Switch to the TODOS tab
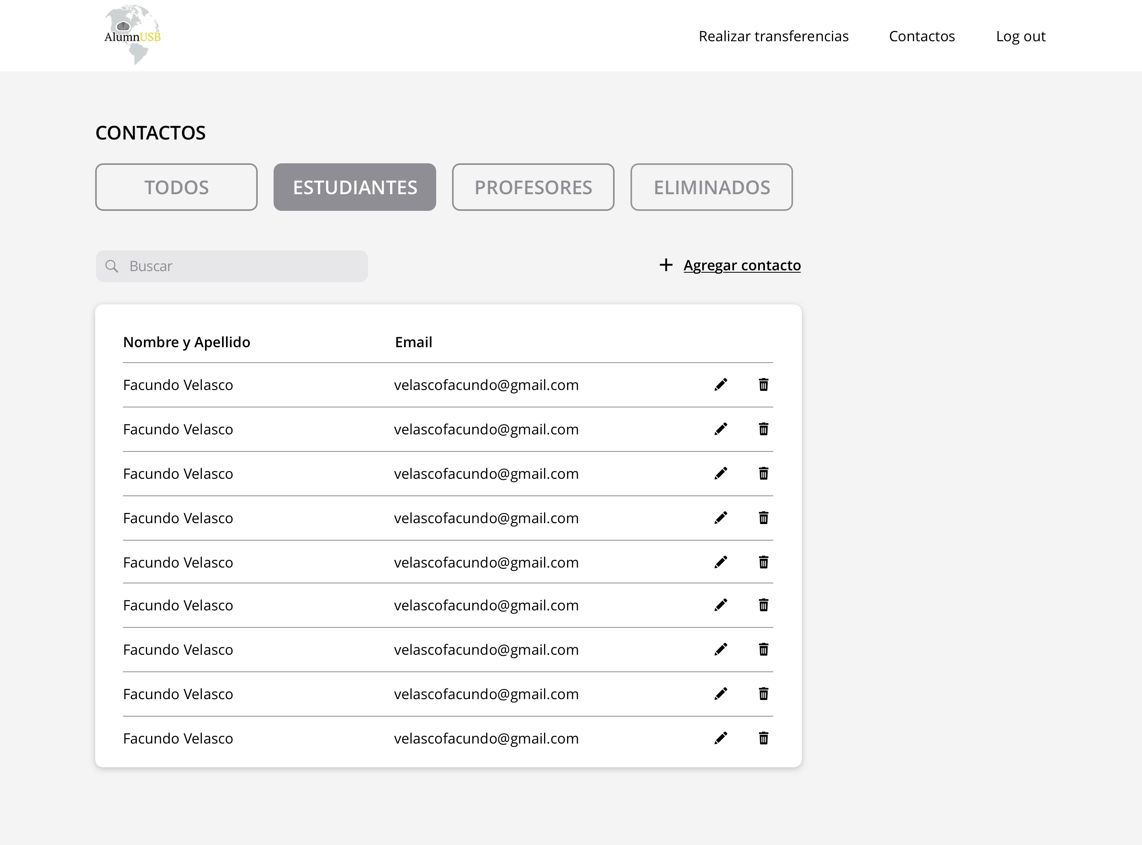This screenshot has height=845, width=1142. click(176, 187)
